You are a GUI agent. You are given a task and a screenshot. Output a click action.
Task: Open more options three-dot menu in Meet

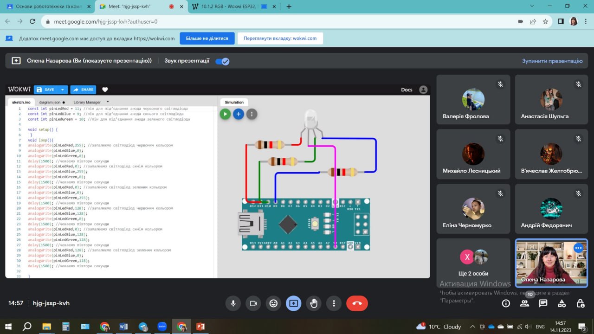[x=334, y=303]
